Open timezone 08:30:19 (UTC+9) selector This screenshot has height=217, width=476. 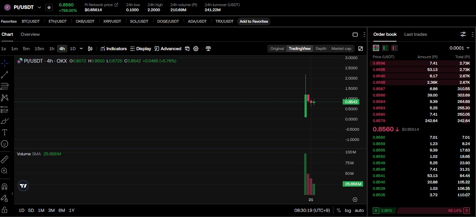[x=312, y=210]
